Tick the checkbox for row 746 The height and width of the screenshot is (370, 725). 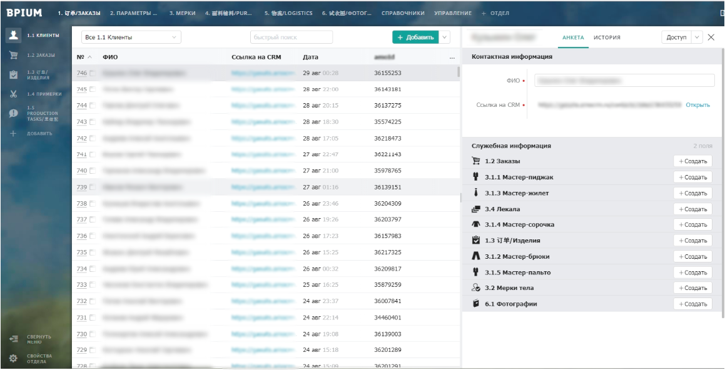pos(93,73)
